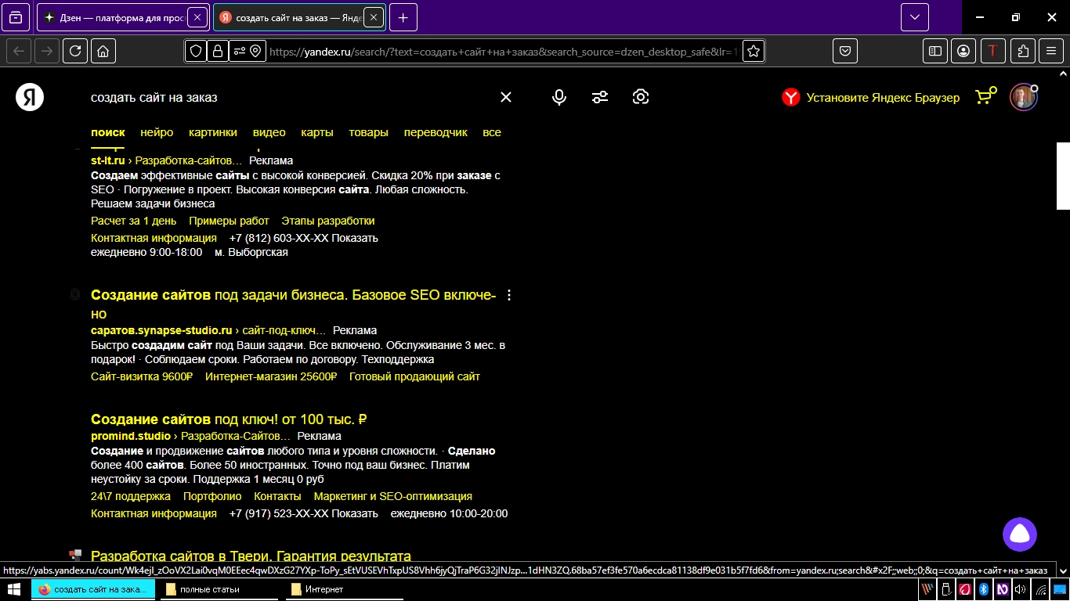This screenshot has height=601, width=1070.
Task: Open 'Расчет за 1 день' sitelink
Action: point(134,221)
